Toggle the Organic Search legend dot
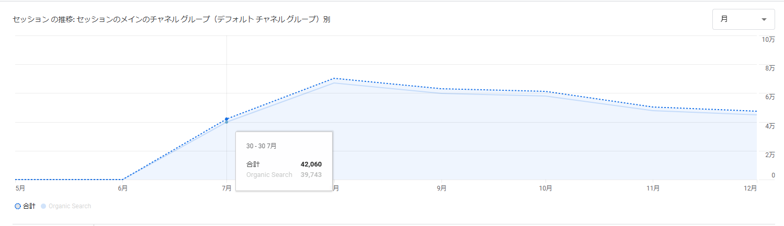The height and width of the screenshot is (226, 784). [43, 206]
